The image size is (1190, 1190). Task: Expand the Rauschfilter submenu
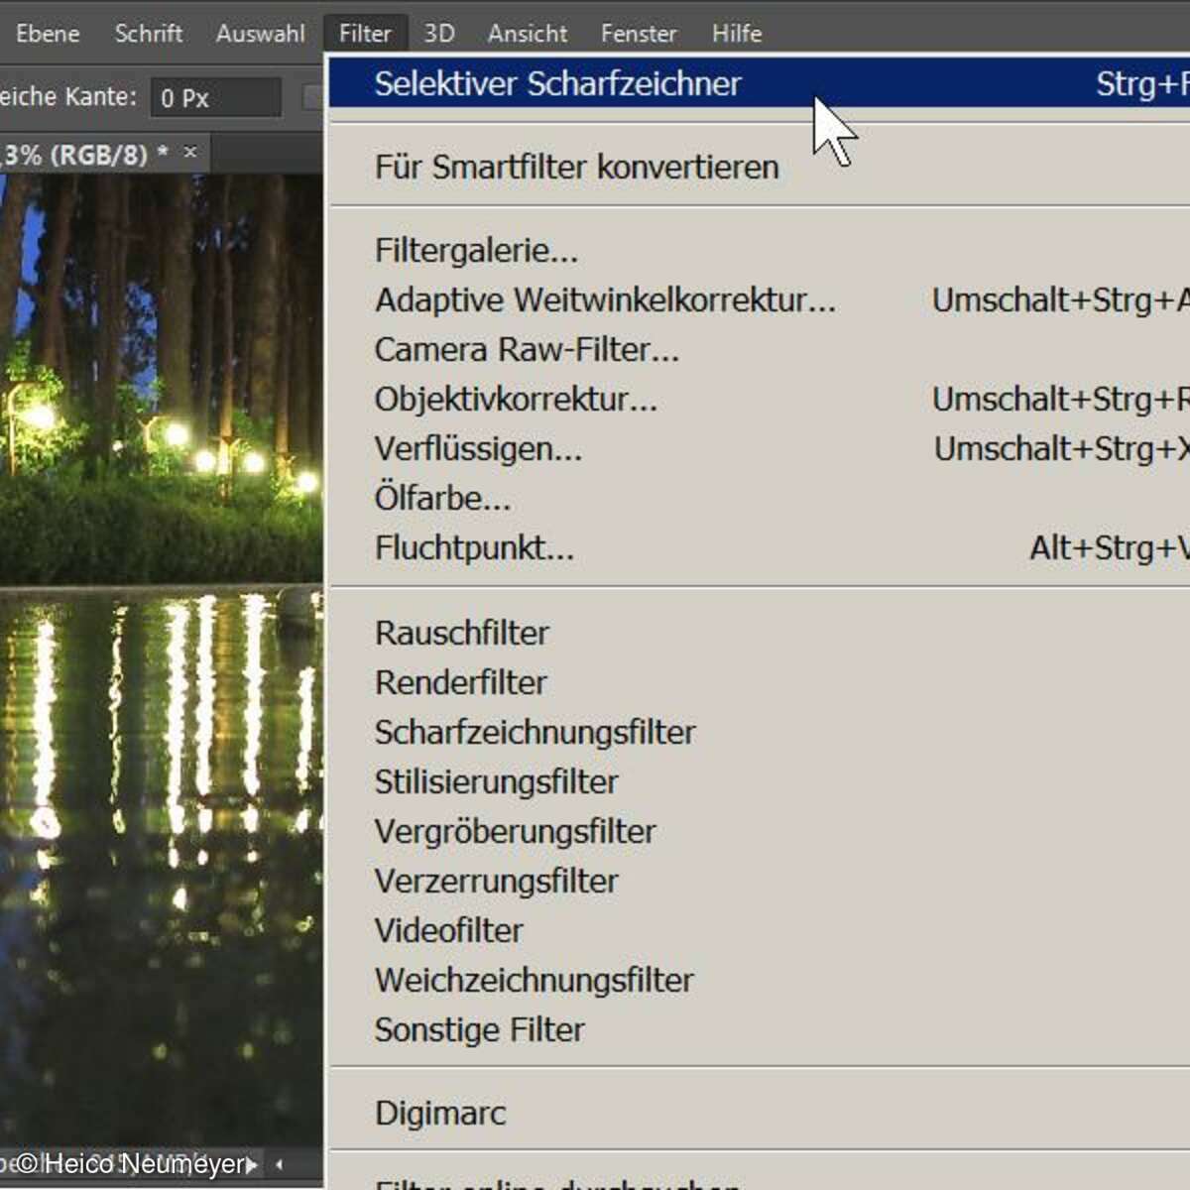click(x=461, y=634)
